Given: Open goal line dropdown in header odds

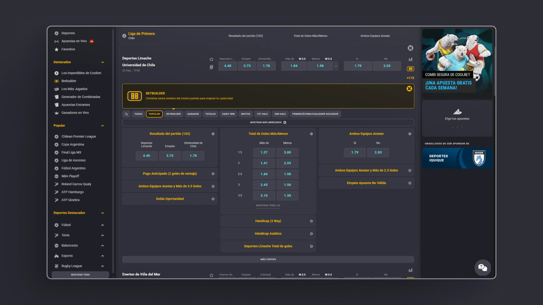Looking at the screenshot, I should click(336, 66).
